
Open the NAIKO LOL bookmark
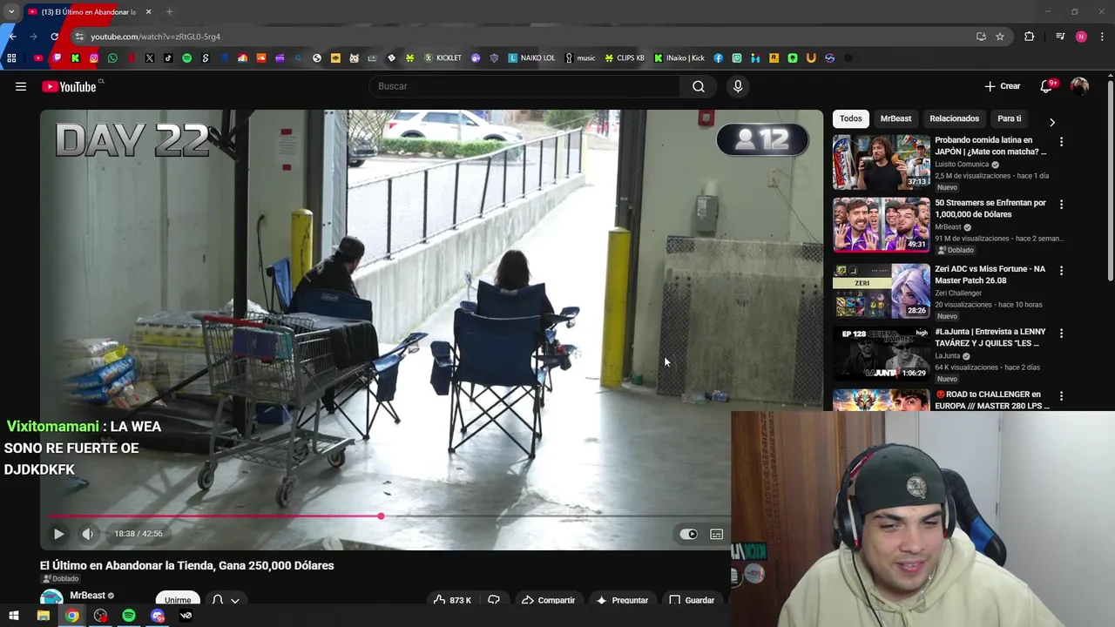click(531, 58)
